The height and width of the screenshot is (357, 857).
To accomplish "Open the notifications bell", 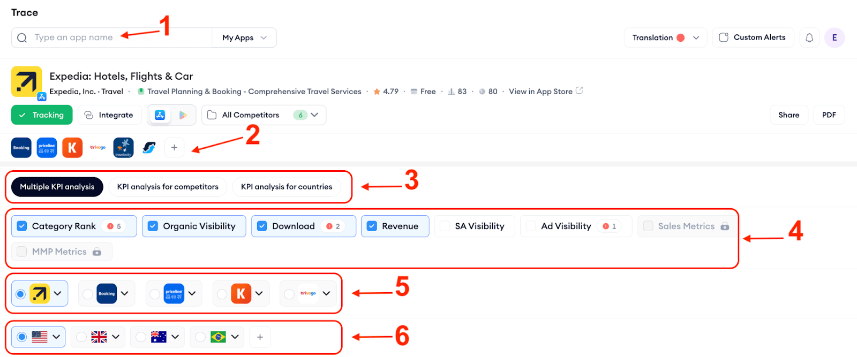I will [809, 37].
